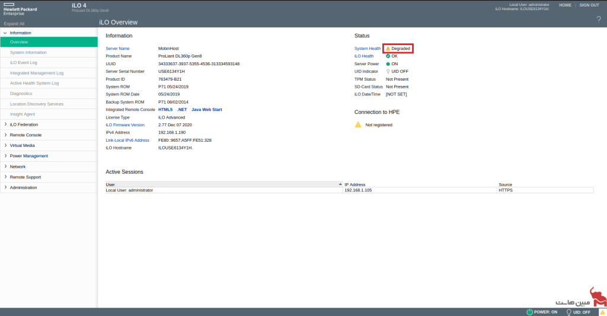Collapse the Information tree section
Image resolution: width=607 pixels, height=316 pixels.
pyautogui.click(x=5, y=33)
